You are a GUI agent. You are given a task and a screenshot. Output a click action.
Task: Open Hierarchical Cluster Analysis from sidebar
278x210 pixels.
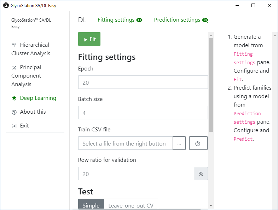[x=31, y=49]
